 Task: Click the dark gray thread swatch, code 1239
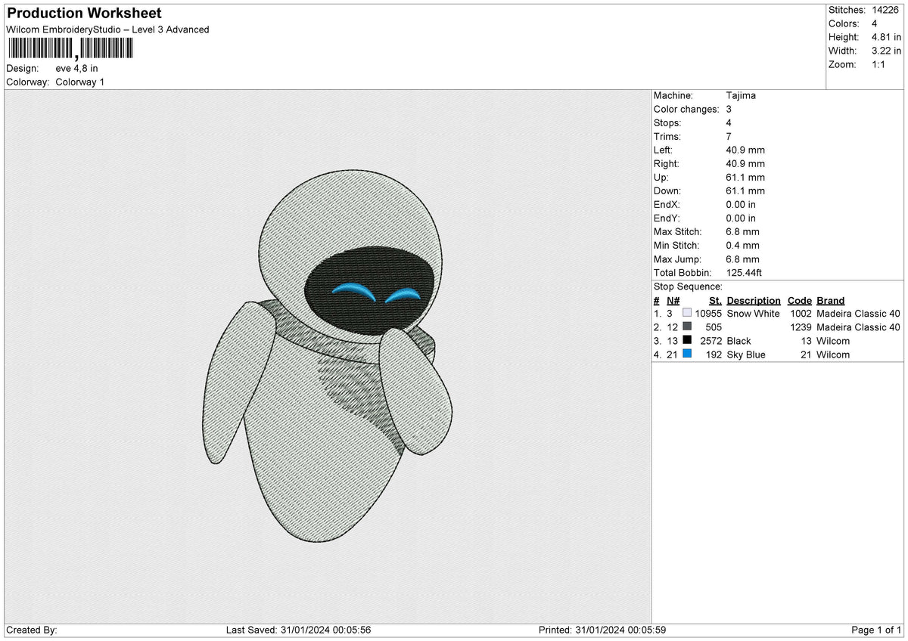pos(687,327)
